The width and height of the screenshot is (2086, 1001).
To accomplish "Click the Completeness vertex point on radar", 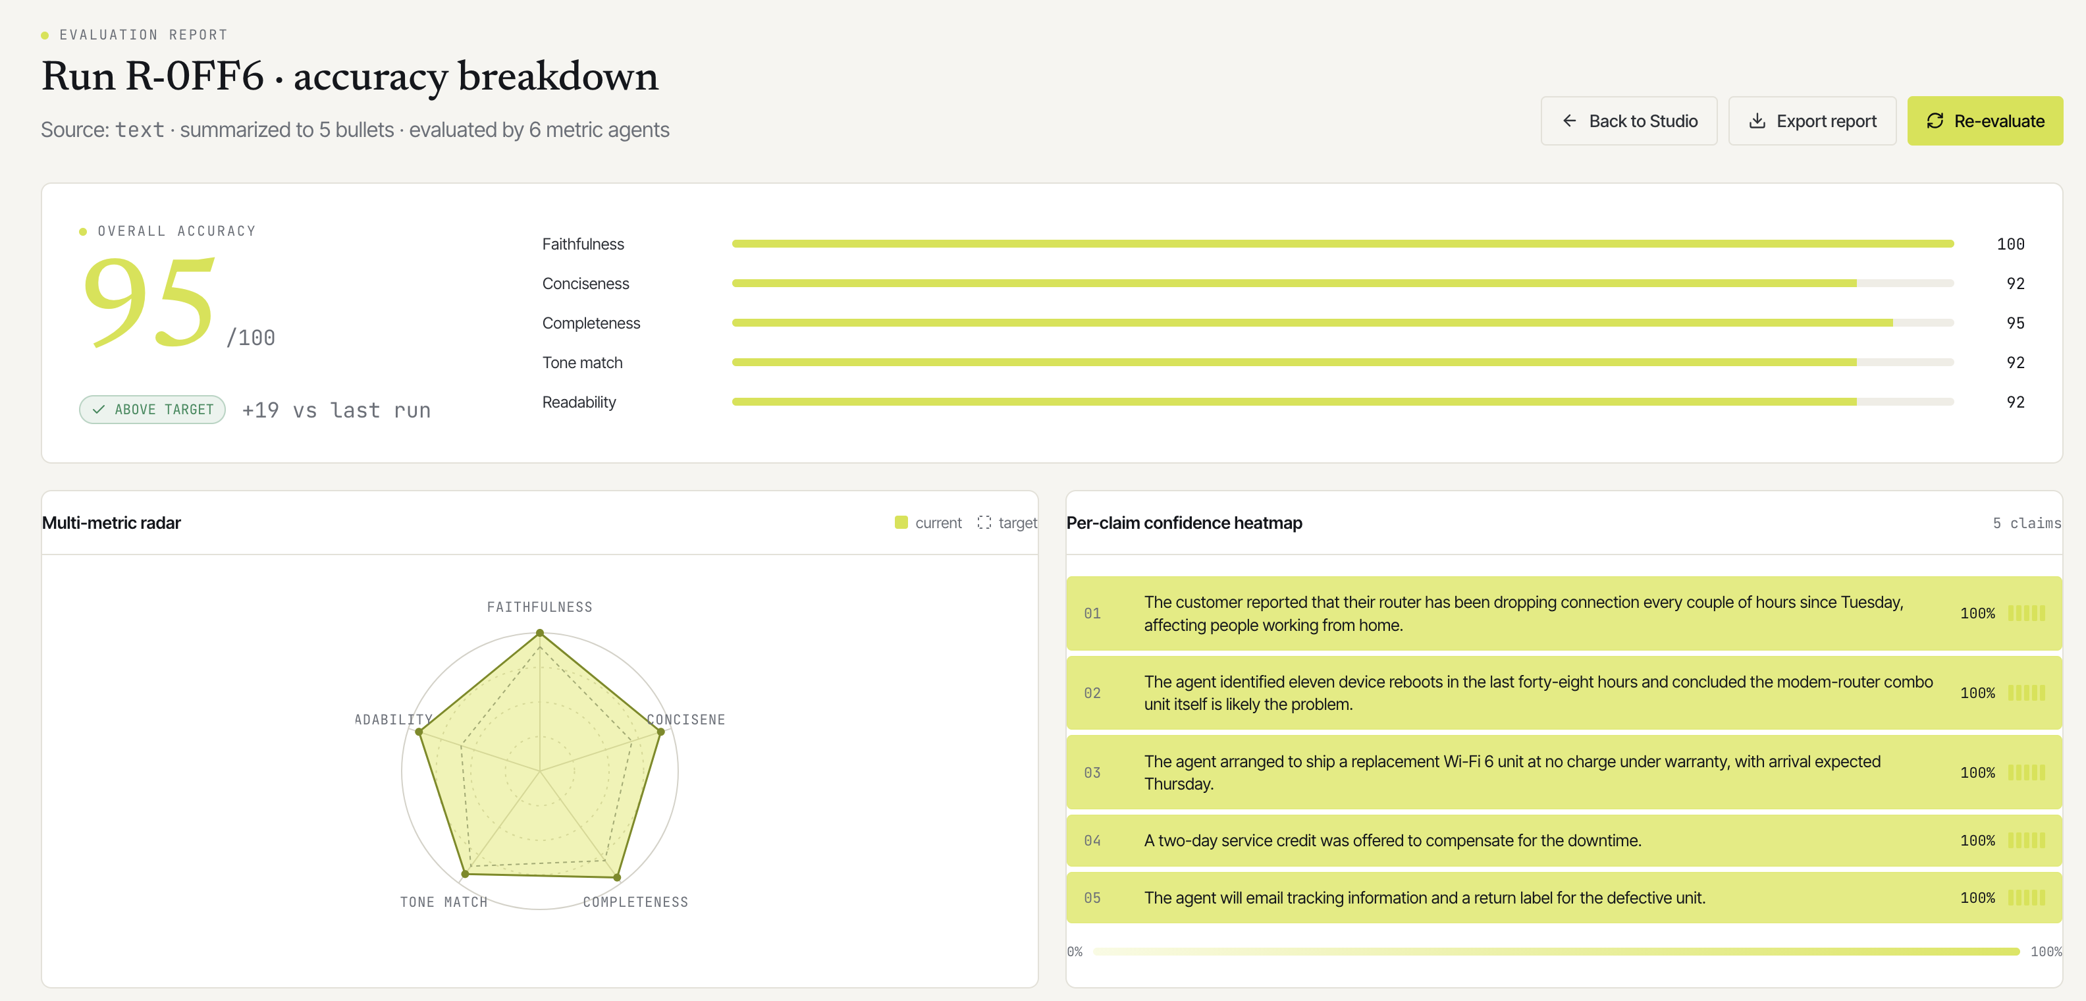I will tap(617, 877).
